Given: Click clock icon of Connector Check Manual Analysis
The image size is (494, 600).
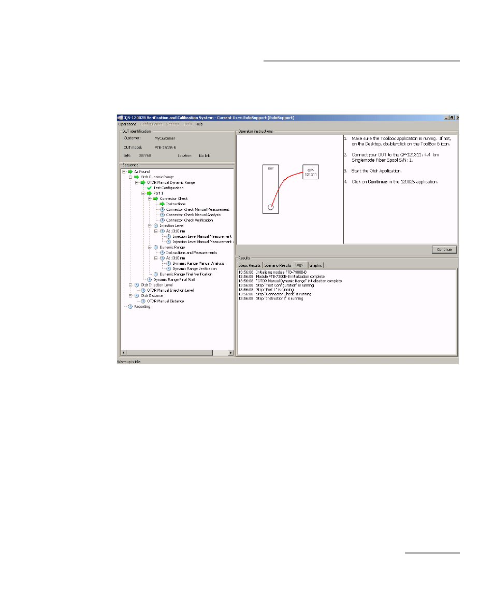Looking at the screenshot, I should tap(162, 215).
